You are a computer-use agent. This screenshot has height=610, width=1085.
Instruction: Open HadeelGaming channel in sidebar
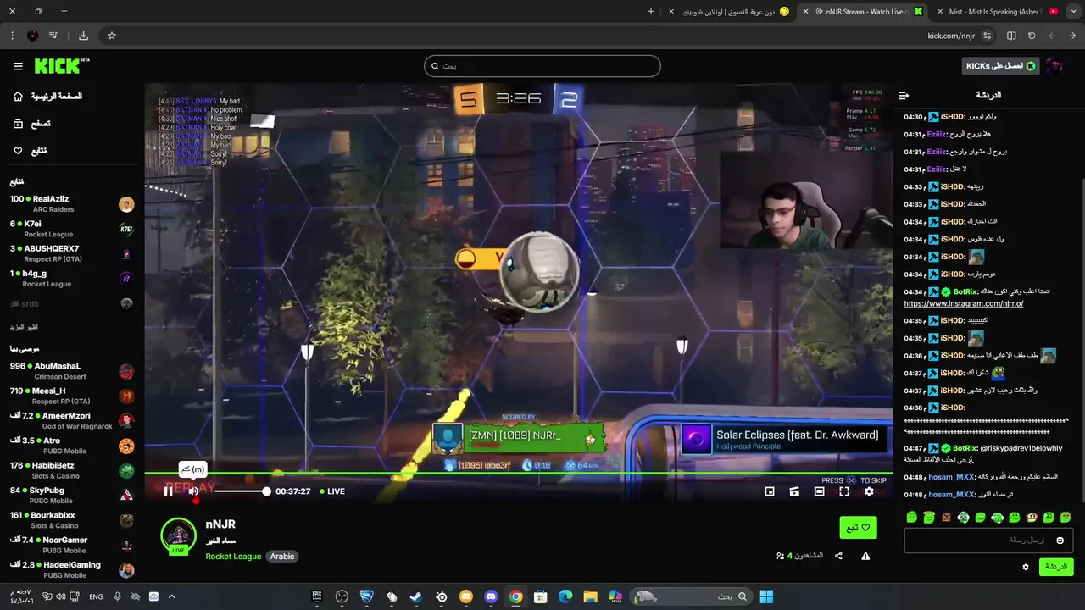click(x=72, y=569)
